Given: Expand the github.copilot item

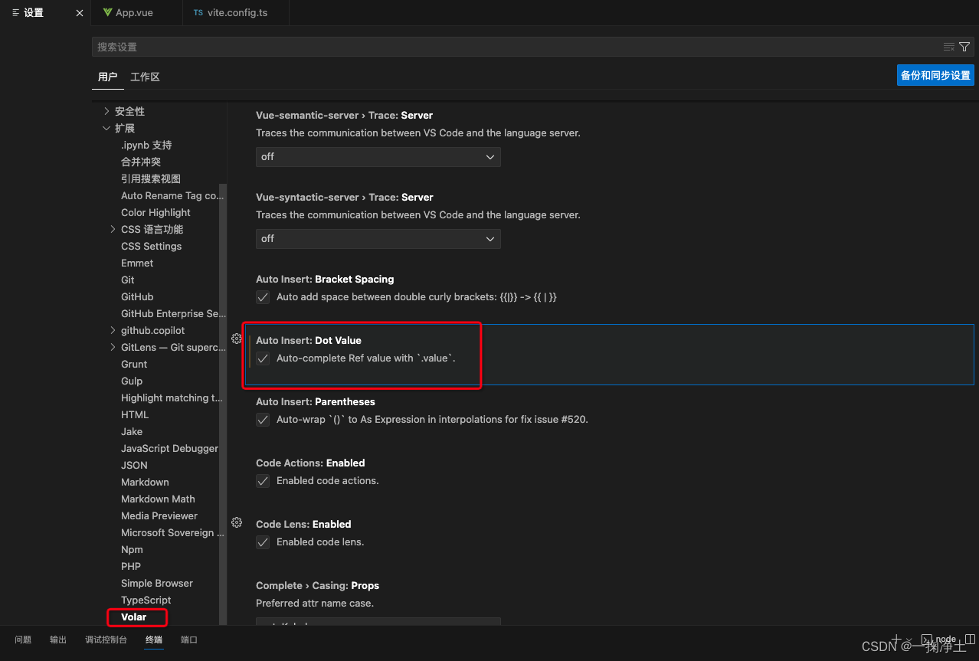Looking at the screenshot, I should click(113, 330).
